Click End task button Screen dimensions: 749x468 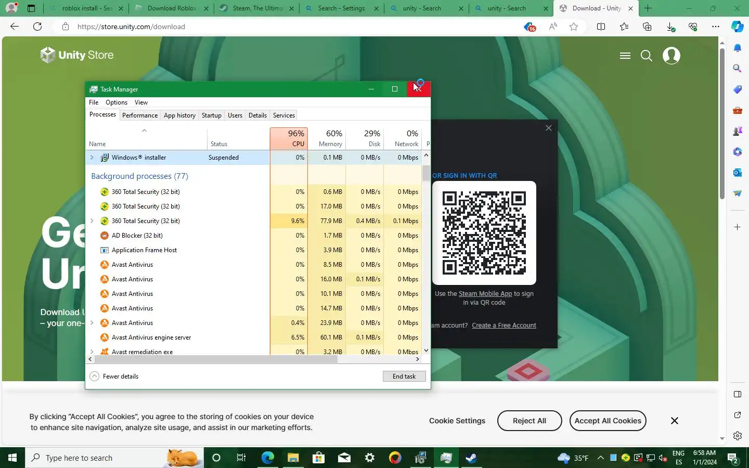[x=404, y=376]
